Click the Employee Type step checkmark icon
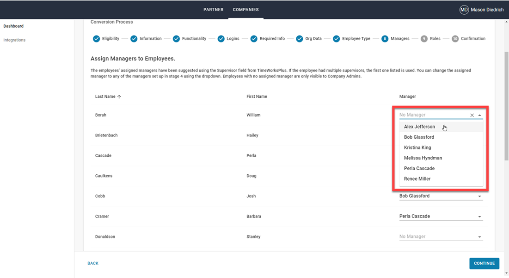 [x=336, y=39]
